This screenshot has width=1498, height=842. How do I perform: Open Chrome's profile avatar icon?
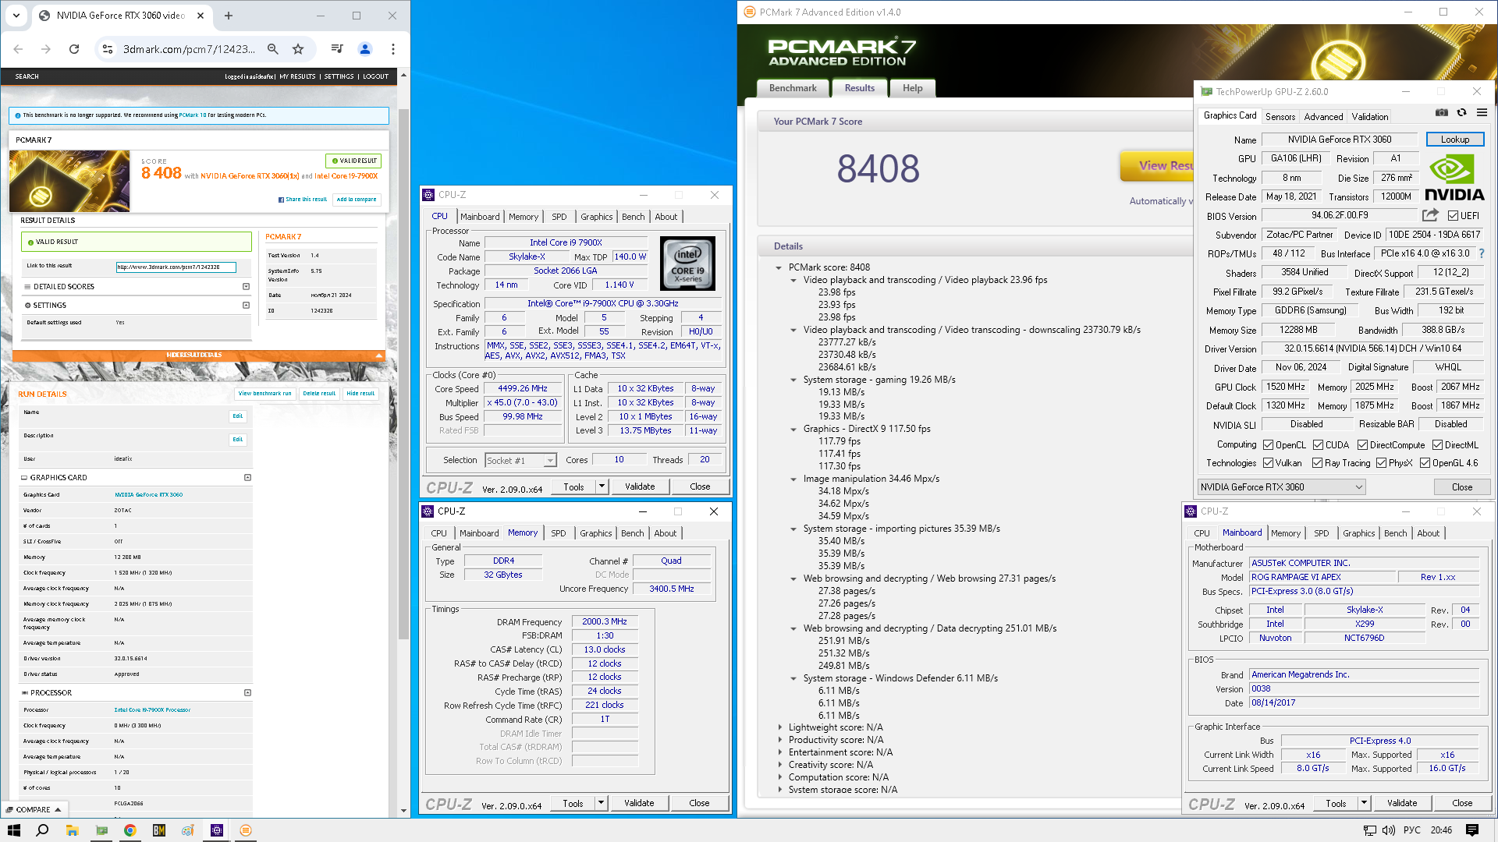pos(364,49)
